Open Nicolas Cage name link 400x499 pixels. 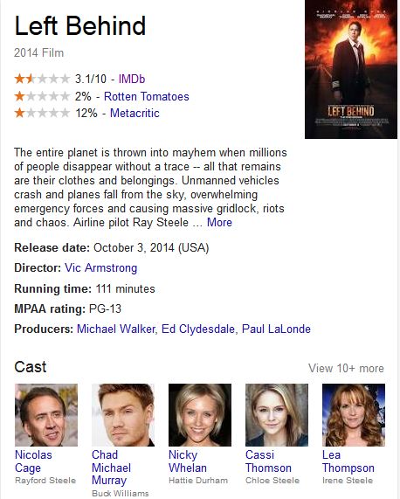coord(33,461)
